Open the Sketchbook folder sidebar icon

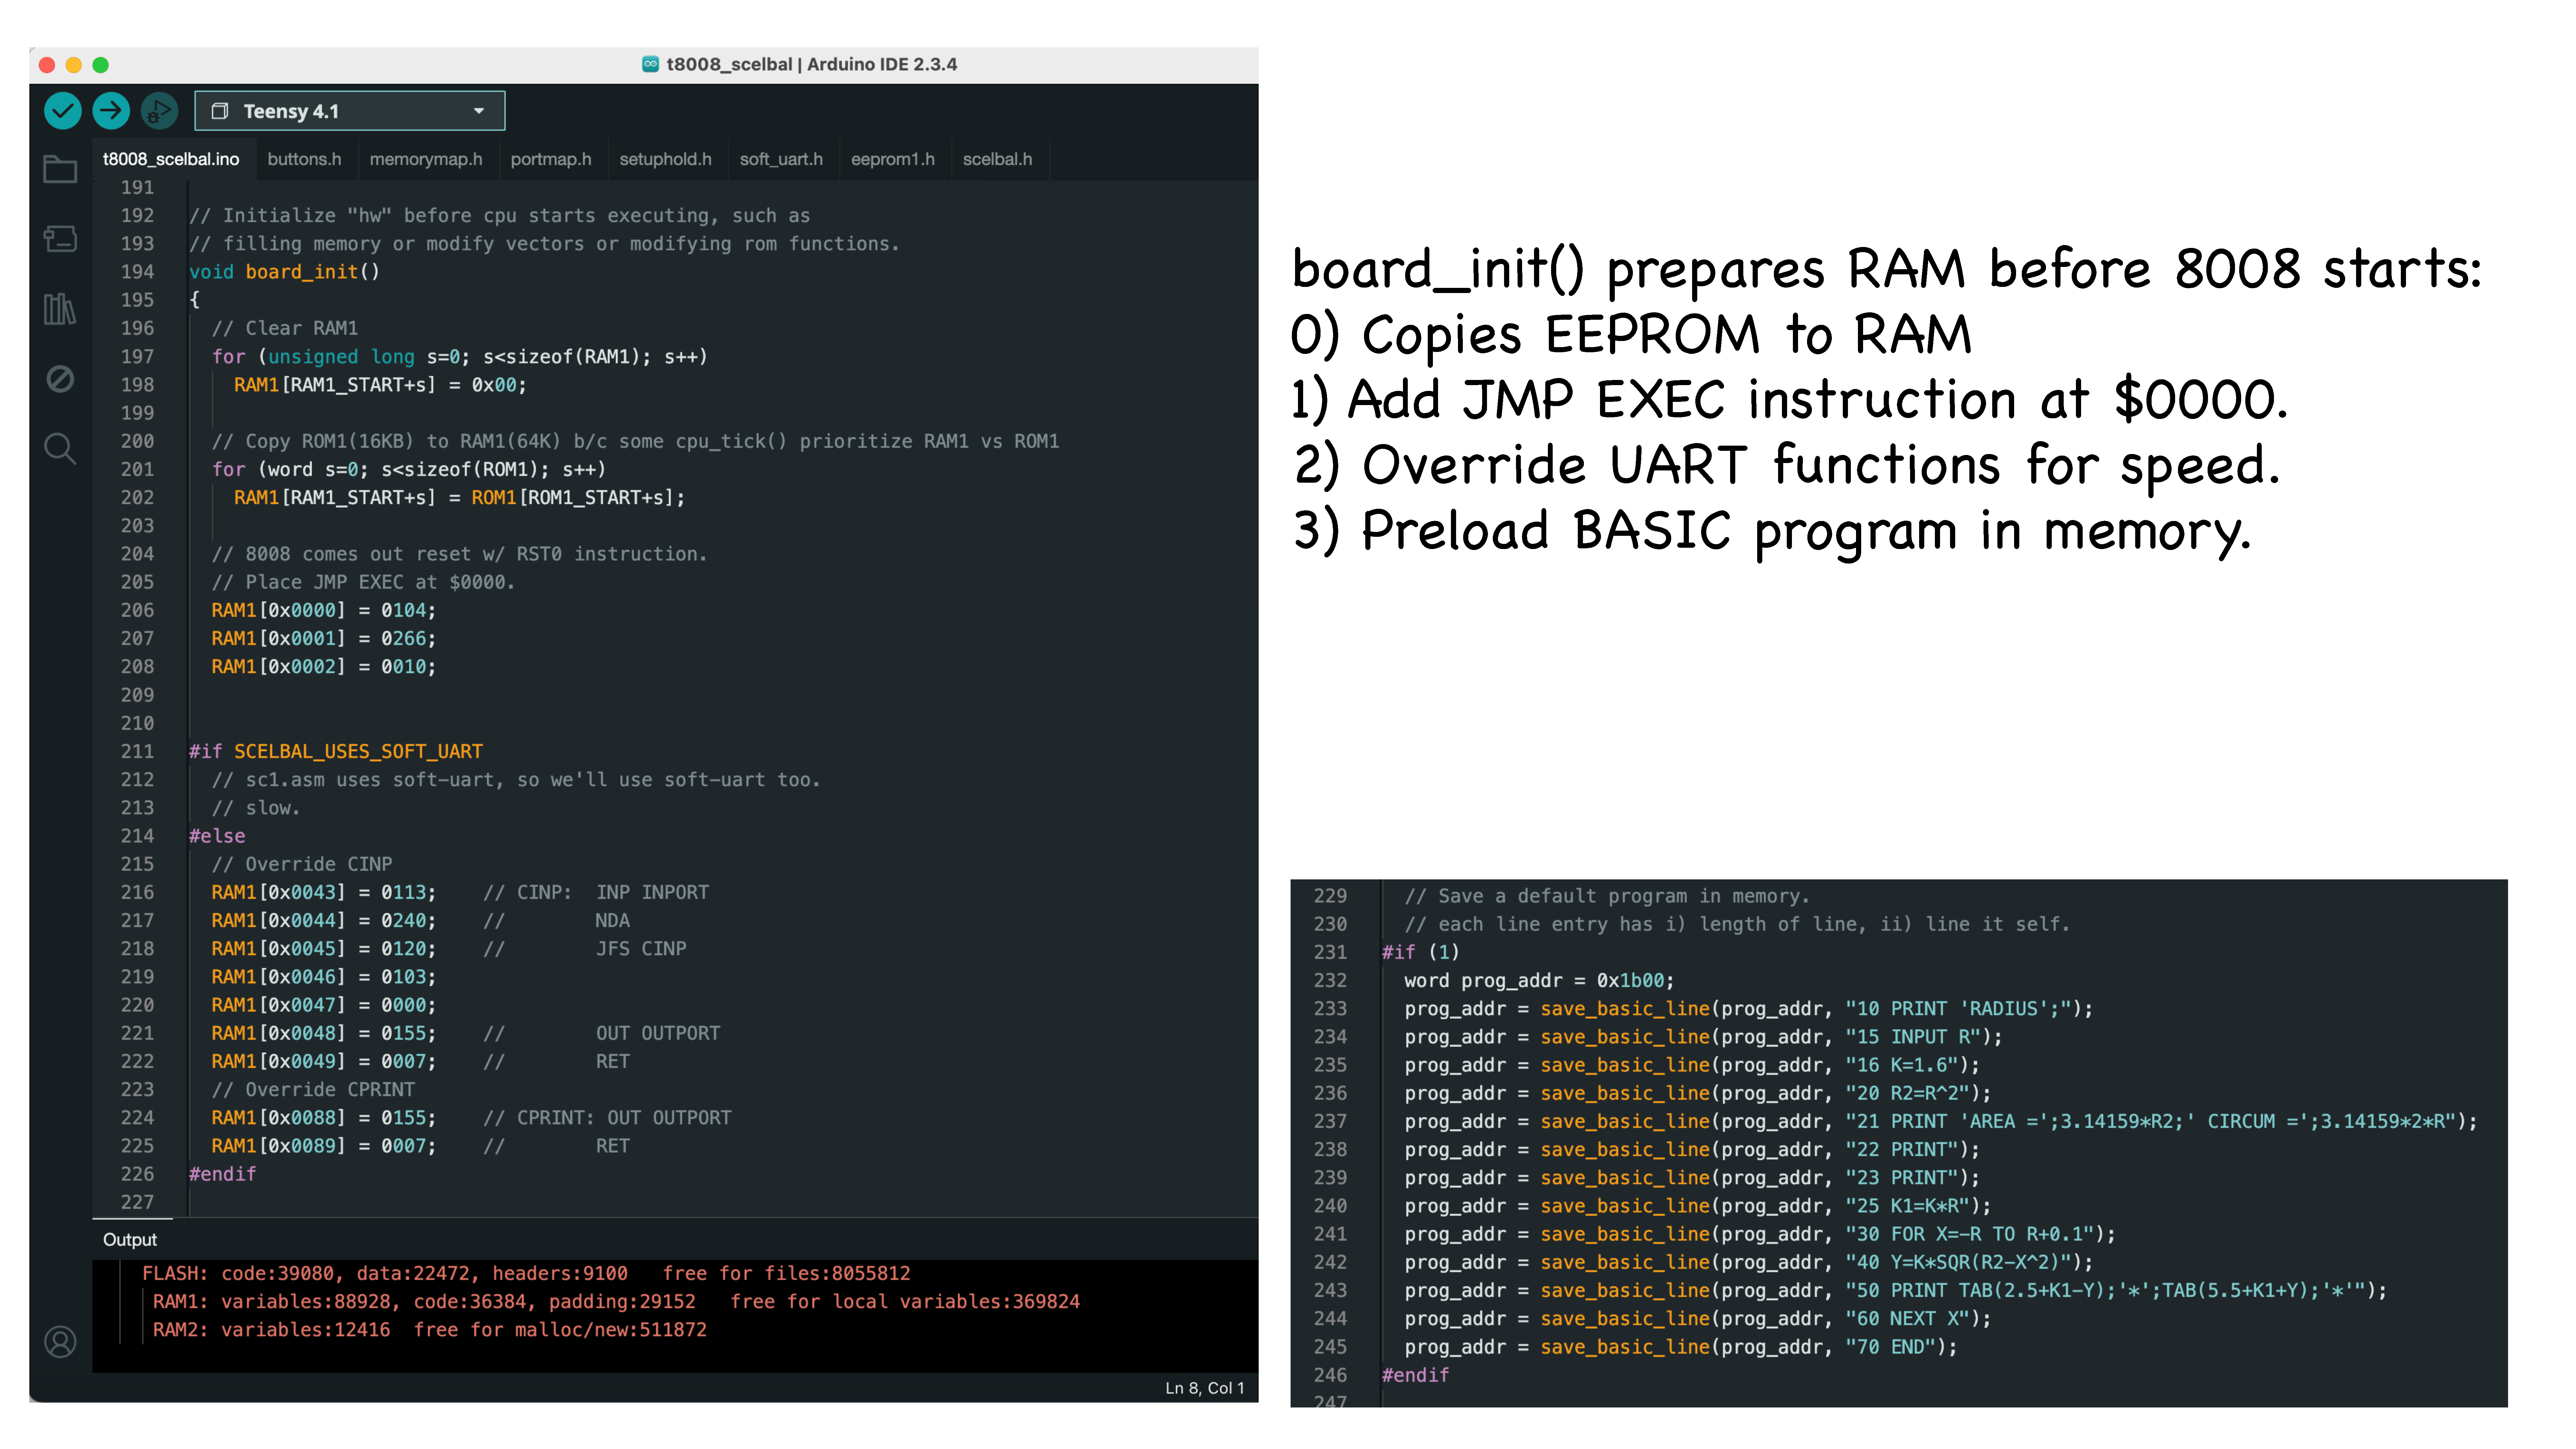(60, 169)
